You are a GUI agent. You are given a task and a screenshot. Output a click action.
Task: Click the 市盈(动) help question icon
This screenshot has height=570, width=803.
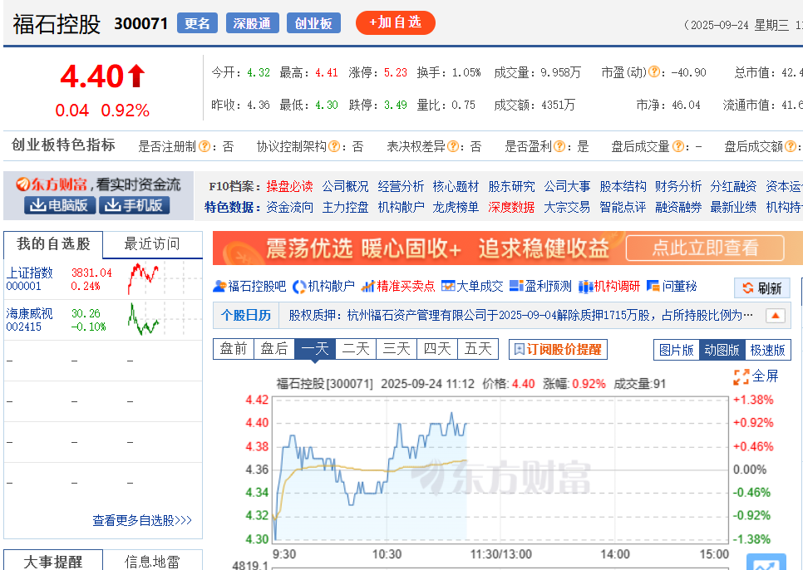click(x=654, y=72)
